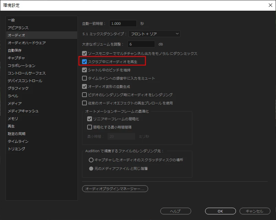Enable ビデオのレンダリング時にオーディオをレンダリング

(x=84, y=95)
